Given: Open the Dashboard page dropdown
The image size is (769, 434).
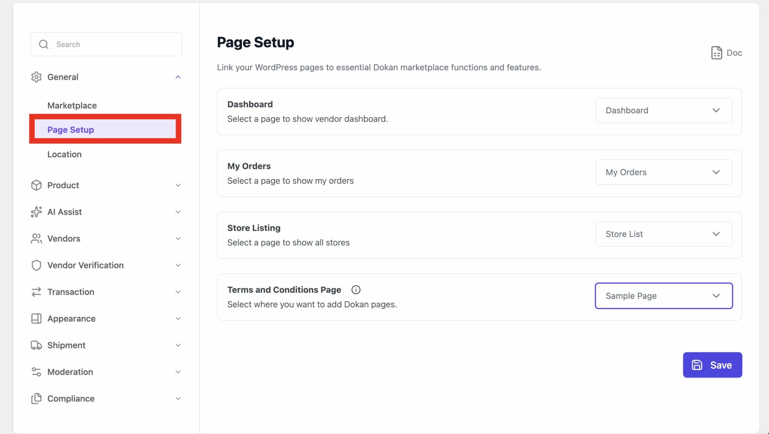Looking at the screenshot, I should pyautogui.click(x=663, y=110).
